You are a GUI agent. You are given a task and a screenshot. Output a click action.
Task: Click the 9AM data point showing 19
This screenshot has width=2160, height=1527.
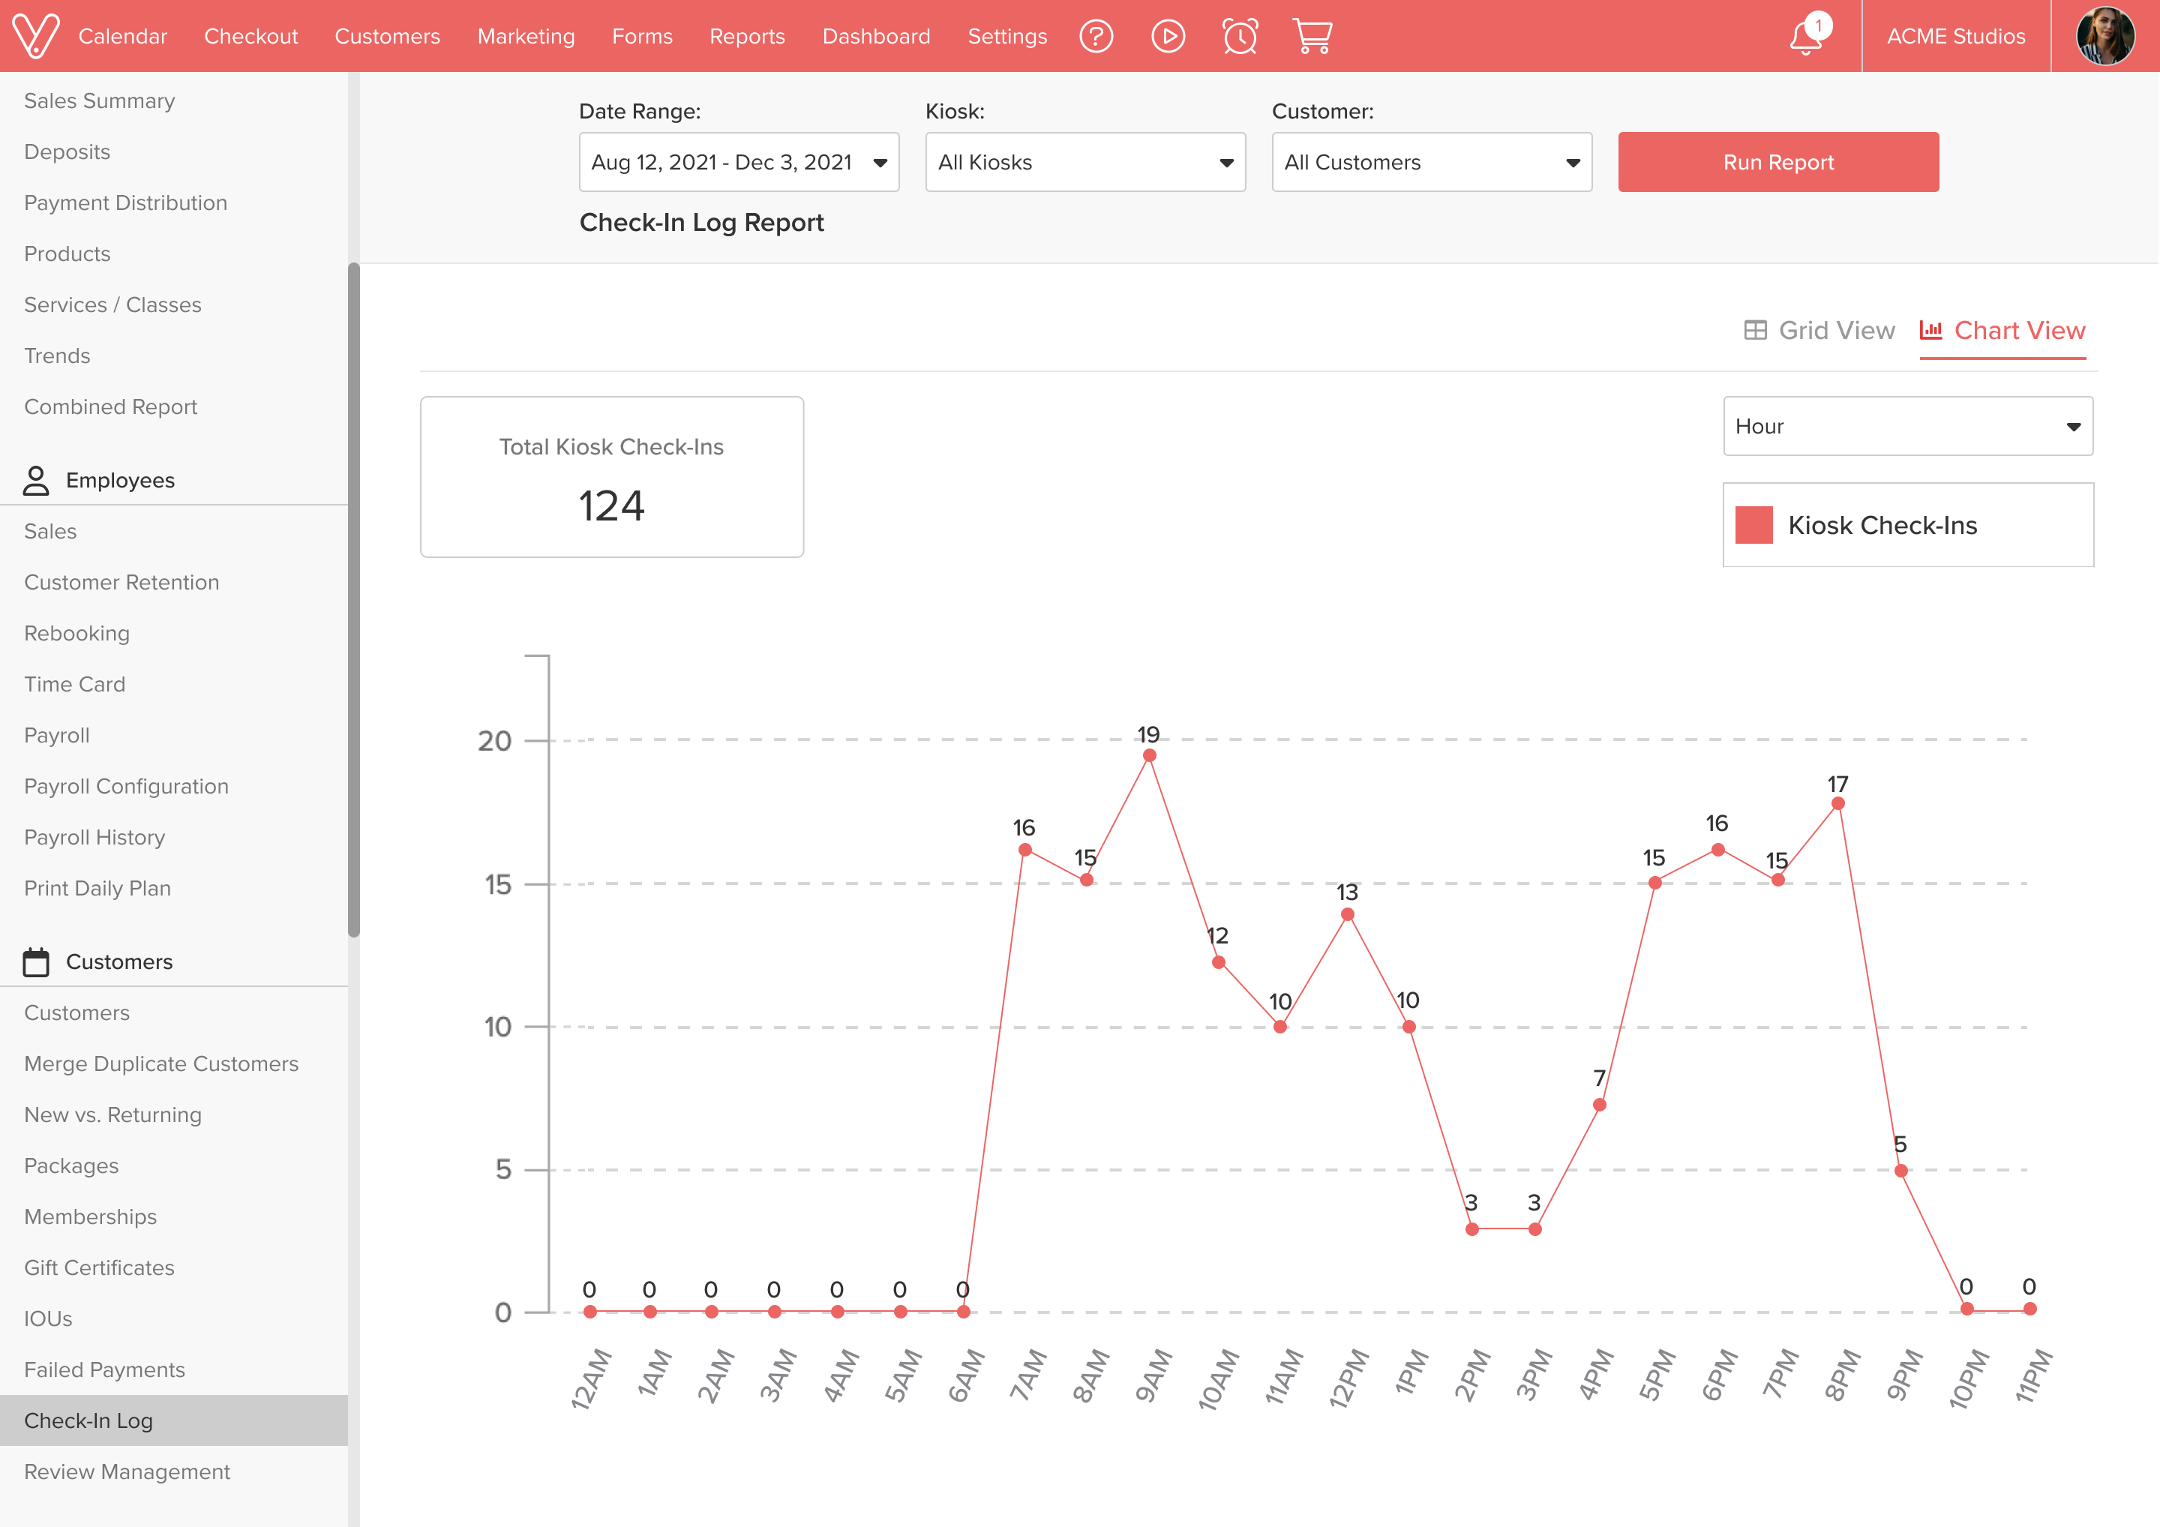coord(1149,754)
